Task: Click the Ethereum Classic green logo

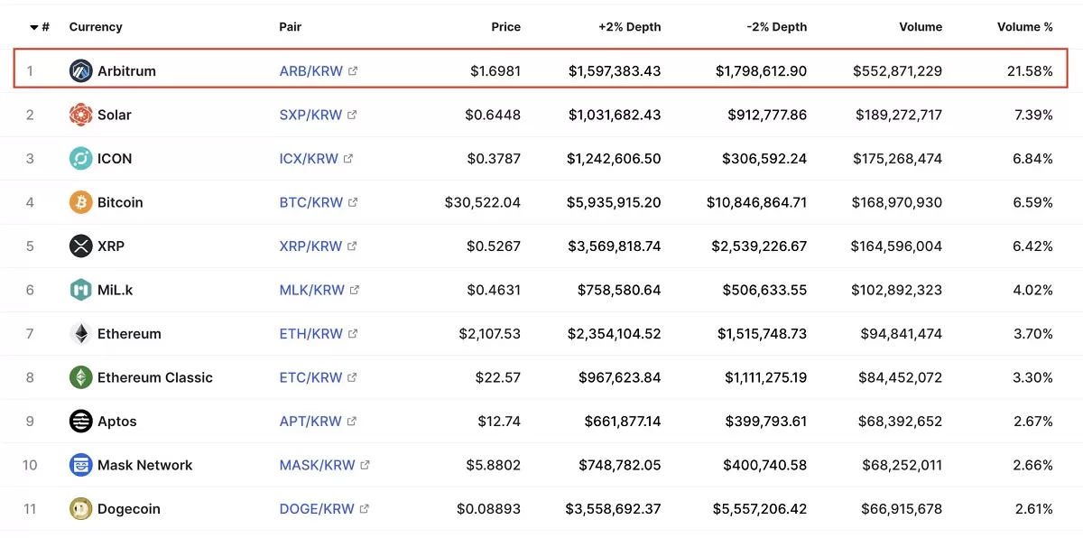Action: tap(81, 377)
